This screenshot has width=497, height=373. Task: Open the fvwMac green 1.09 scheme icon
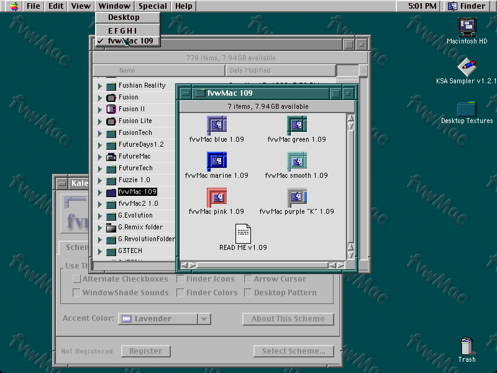(297, 126)
